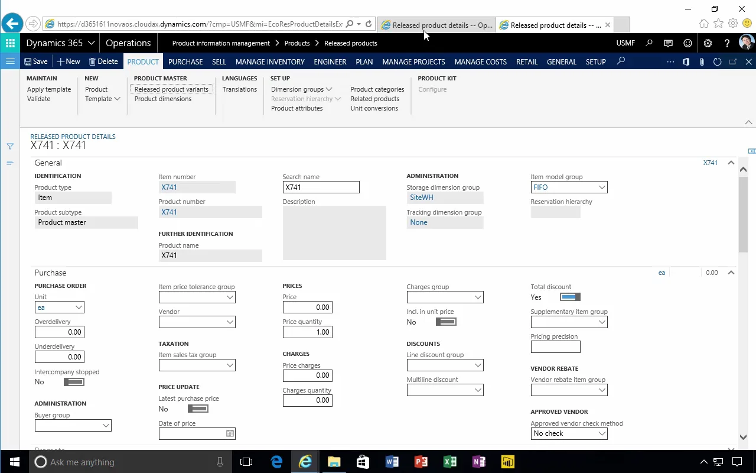Click the hamburger navigation pane icon
This screenshot has width=756, height=473.
coord(10,61)
